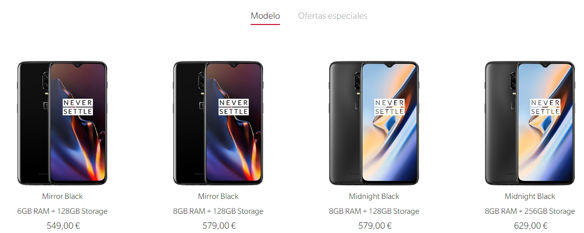Click the Midnight Black label above 256GB Storage
584x233 pixels.
(x=530, y=196)
